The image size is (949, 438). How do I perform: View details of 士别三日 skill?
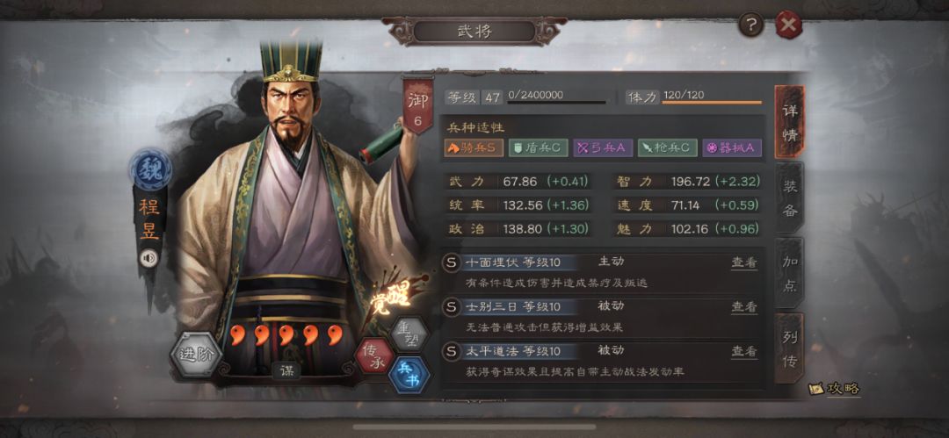744,306
